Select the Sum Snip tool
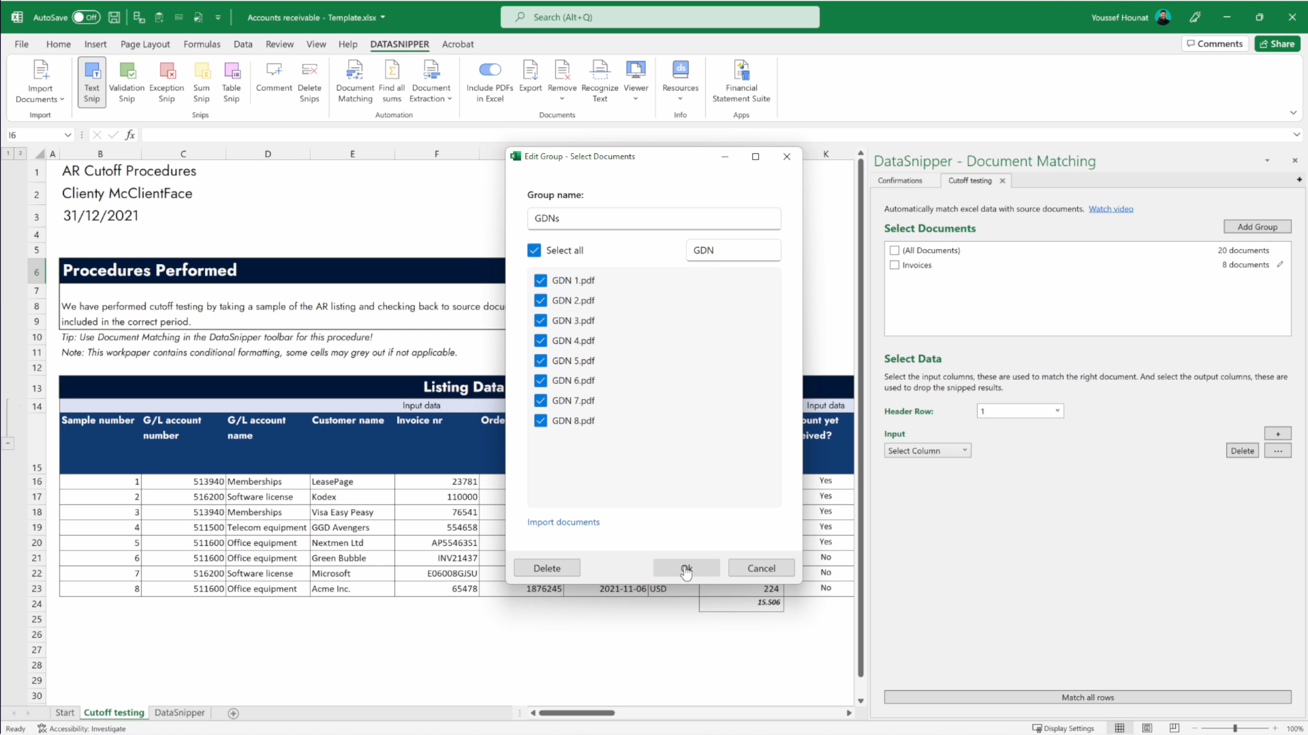Viewport: 1308px width, 735px height. pyautogui.click(x=202, y=80)
